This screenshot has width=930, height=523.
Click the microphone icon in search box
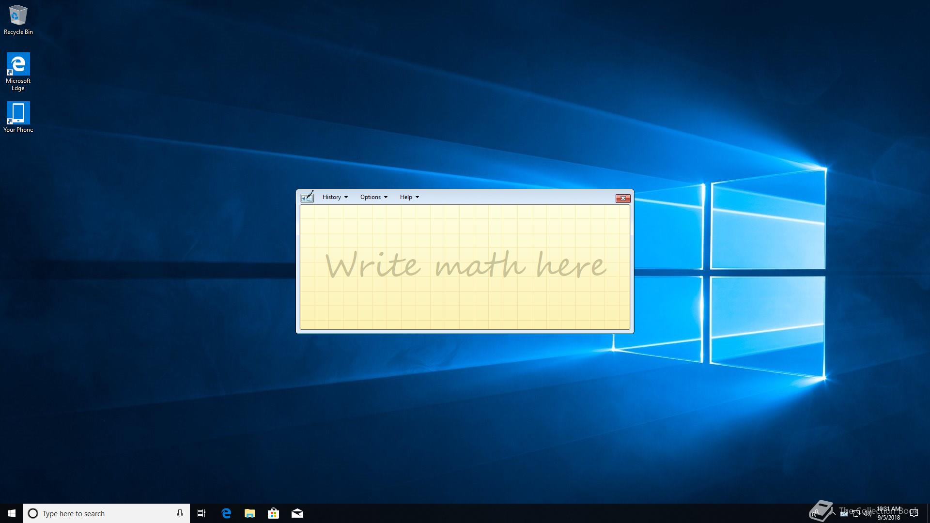point(180,513)
